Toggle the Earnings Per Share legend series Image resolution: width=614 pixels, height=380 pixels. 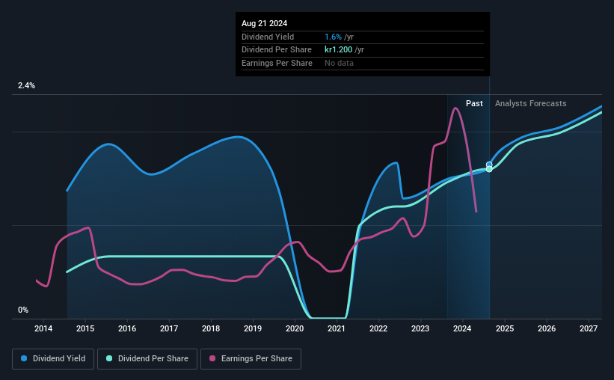coord(251,358)
